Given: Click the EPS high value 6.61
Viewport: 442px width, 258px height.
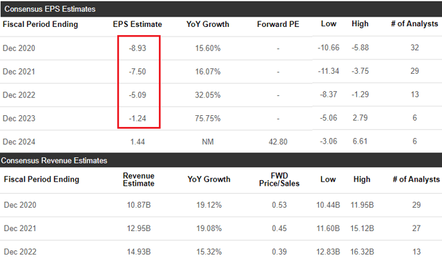Looking at the screenshot, I should coord(360,141).
